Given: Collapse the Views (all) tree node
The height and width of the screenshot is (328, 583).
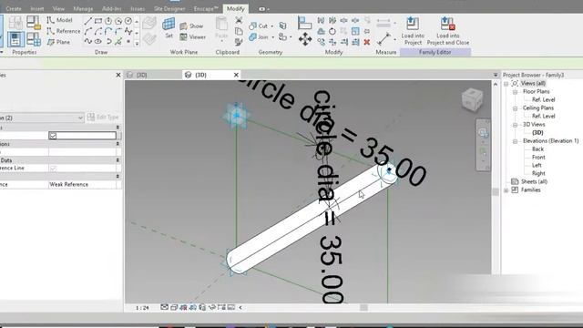Looking at the screenshot, I should tap(506, 84).
